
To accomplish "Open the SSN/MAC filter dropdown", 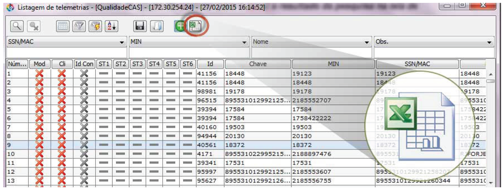I will coord(122,42).
